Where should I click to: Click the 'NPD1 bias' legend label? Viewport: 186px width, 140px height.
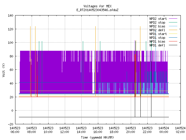point(157,41)
